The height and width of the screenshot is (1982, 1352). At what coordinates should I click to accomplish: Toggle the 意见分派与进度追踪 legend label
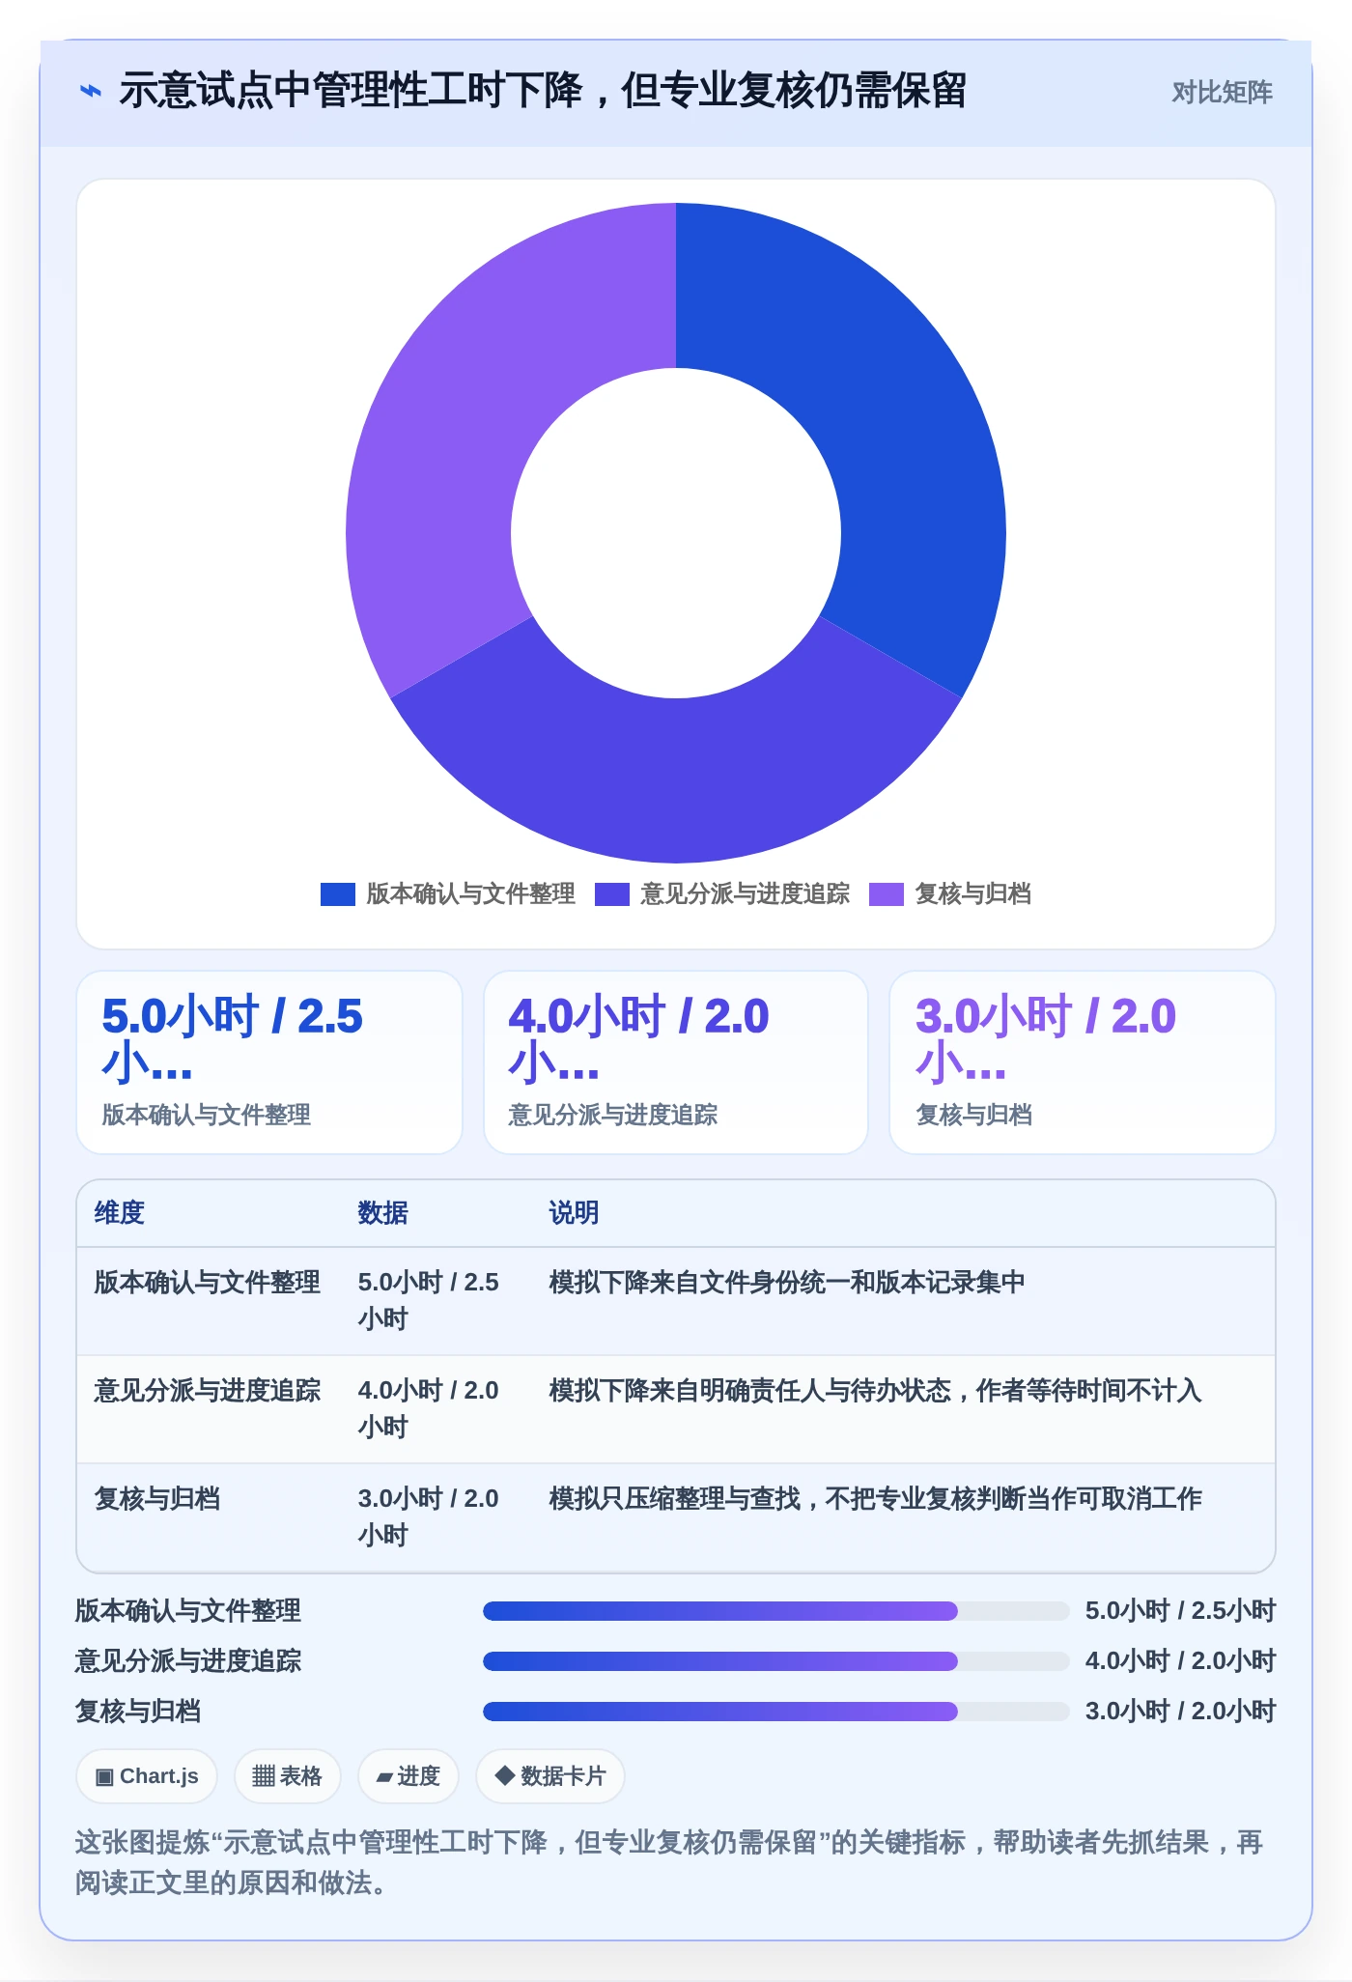pyautogui.click(x=745, y=894)
